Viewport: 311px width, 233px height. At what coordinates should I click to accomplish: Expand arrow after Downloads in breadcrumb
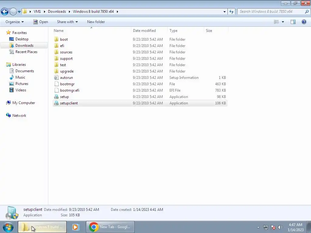[x=70, y=12]
